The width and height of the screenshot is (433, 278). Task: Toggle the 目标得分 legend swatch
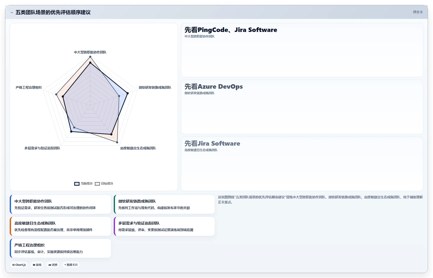[x=97, y=184]
